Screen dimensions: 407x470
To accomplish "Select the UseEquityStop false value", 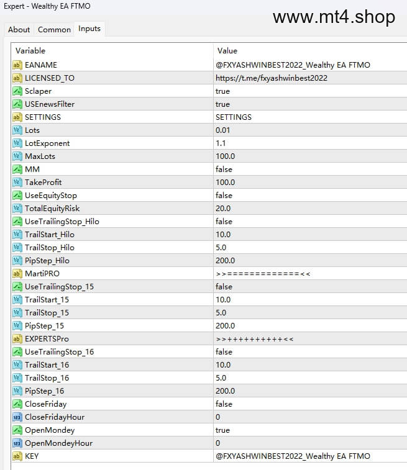I will tap(224, 196).
